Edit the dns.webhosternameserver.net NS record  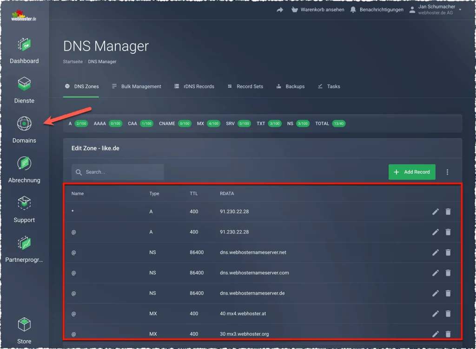tap(435, 252)
